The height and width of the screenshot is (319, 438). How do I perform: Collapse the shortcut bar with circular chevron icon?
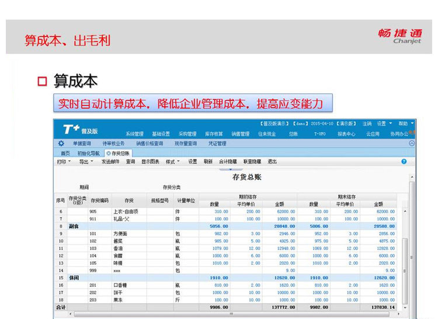click(x=412, y=143)
